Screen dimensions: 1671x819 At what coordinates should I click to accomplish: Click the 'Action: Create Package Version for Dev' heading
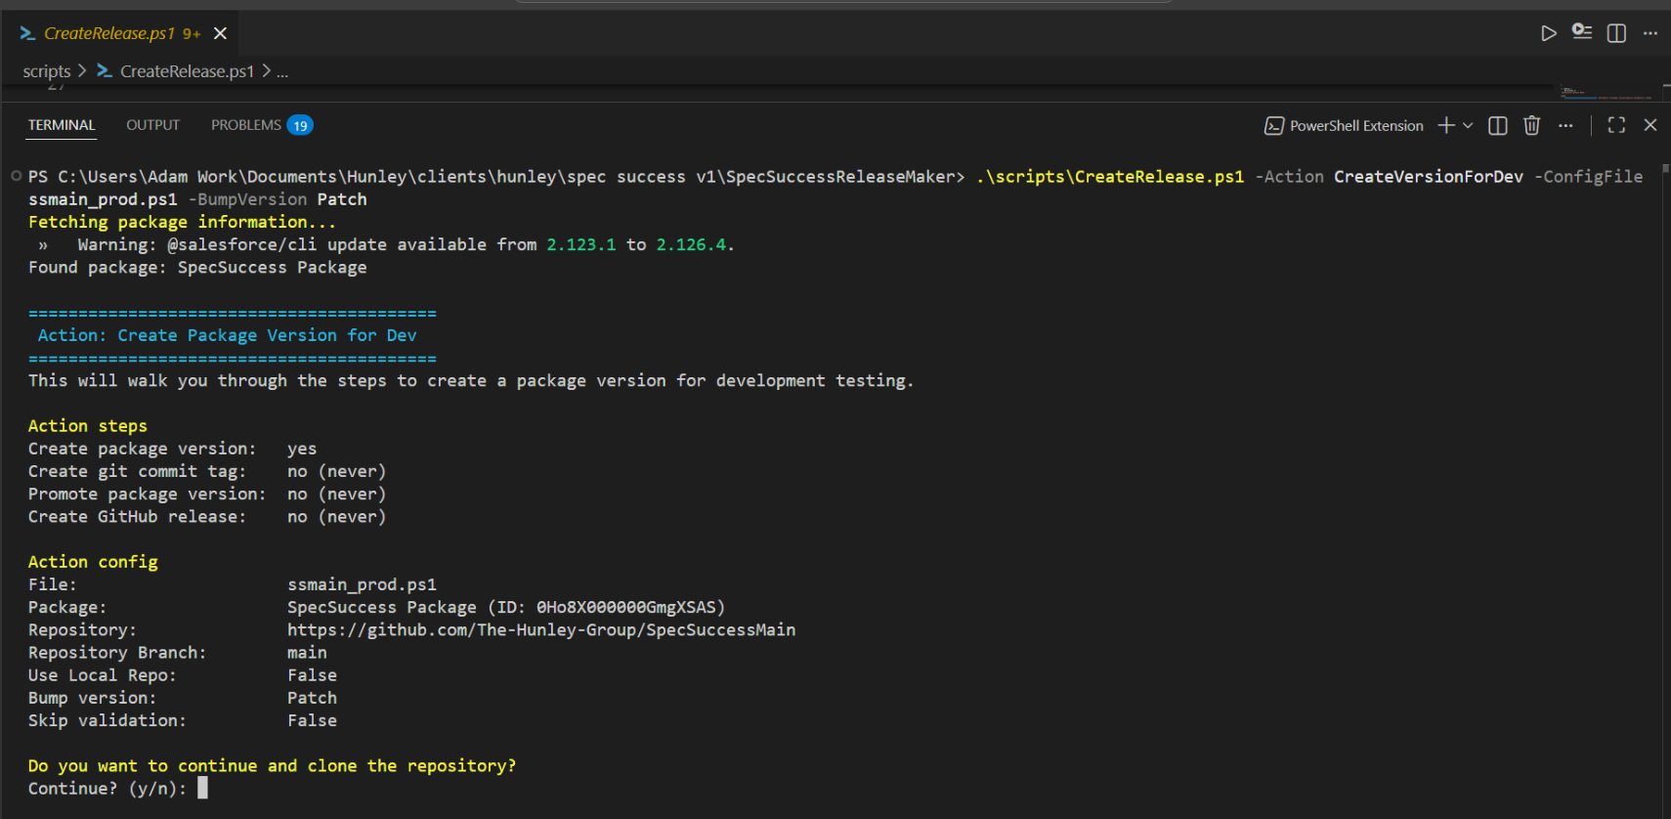227,335
